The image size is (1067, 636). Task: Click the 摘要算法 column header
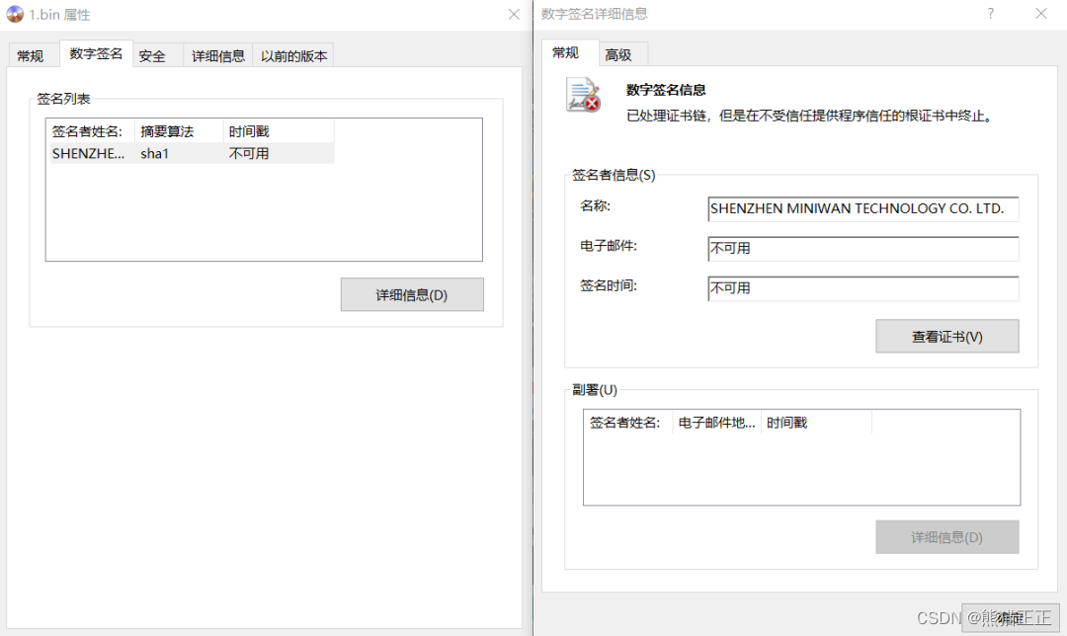coord(178,131)
